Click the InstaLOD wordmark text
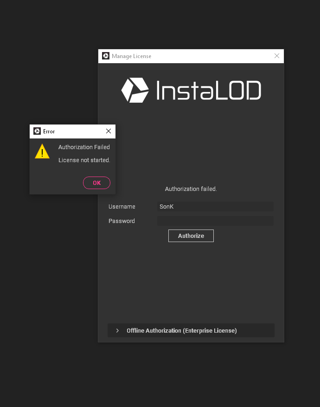Viewport: 320px width, 407px height. [x=209, y=91]
